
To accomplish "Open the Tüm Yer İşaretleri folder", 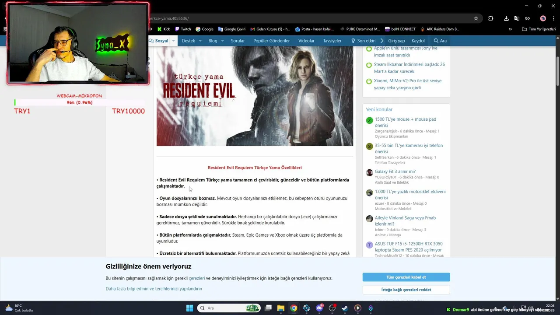I will click(539, 29).
